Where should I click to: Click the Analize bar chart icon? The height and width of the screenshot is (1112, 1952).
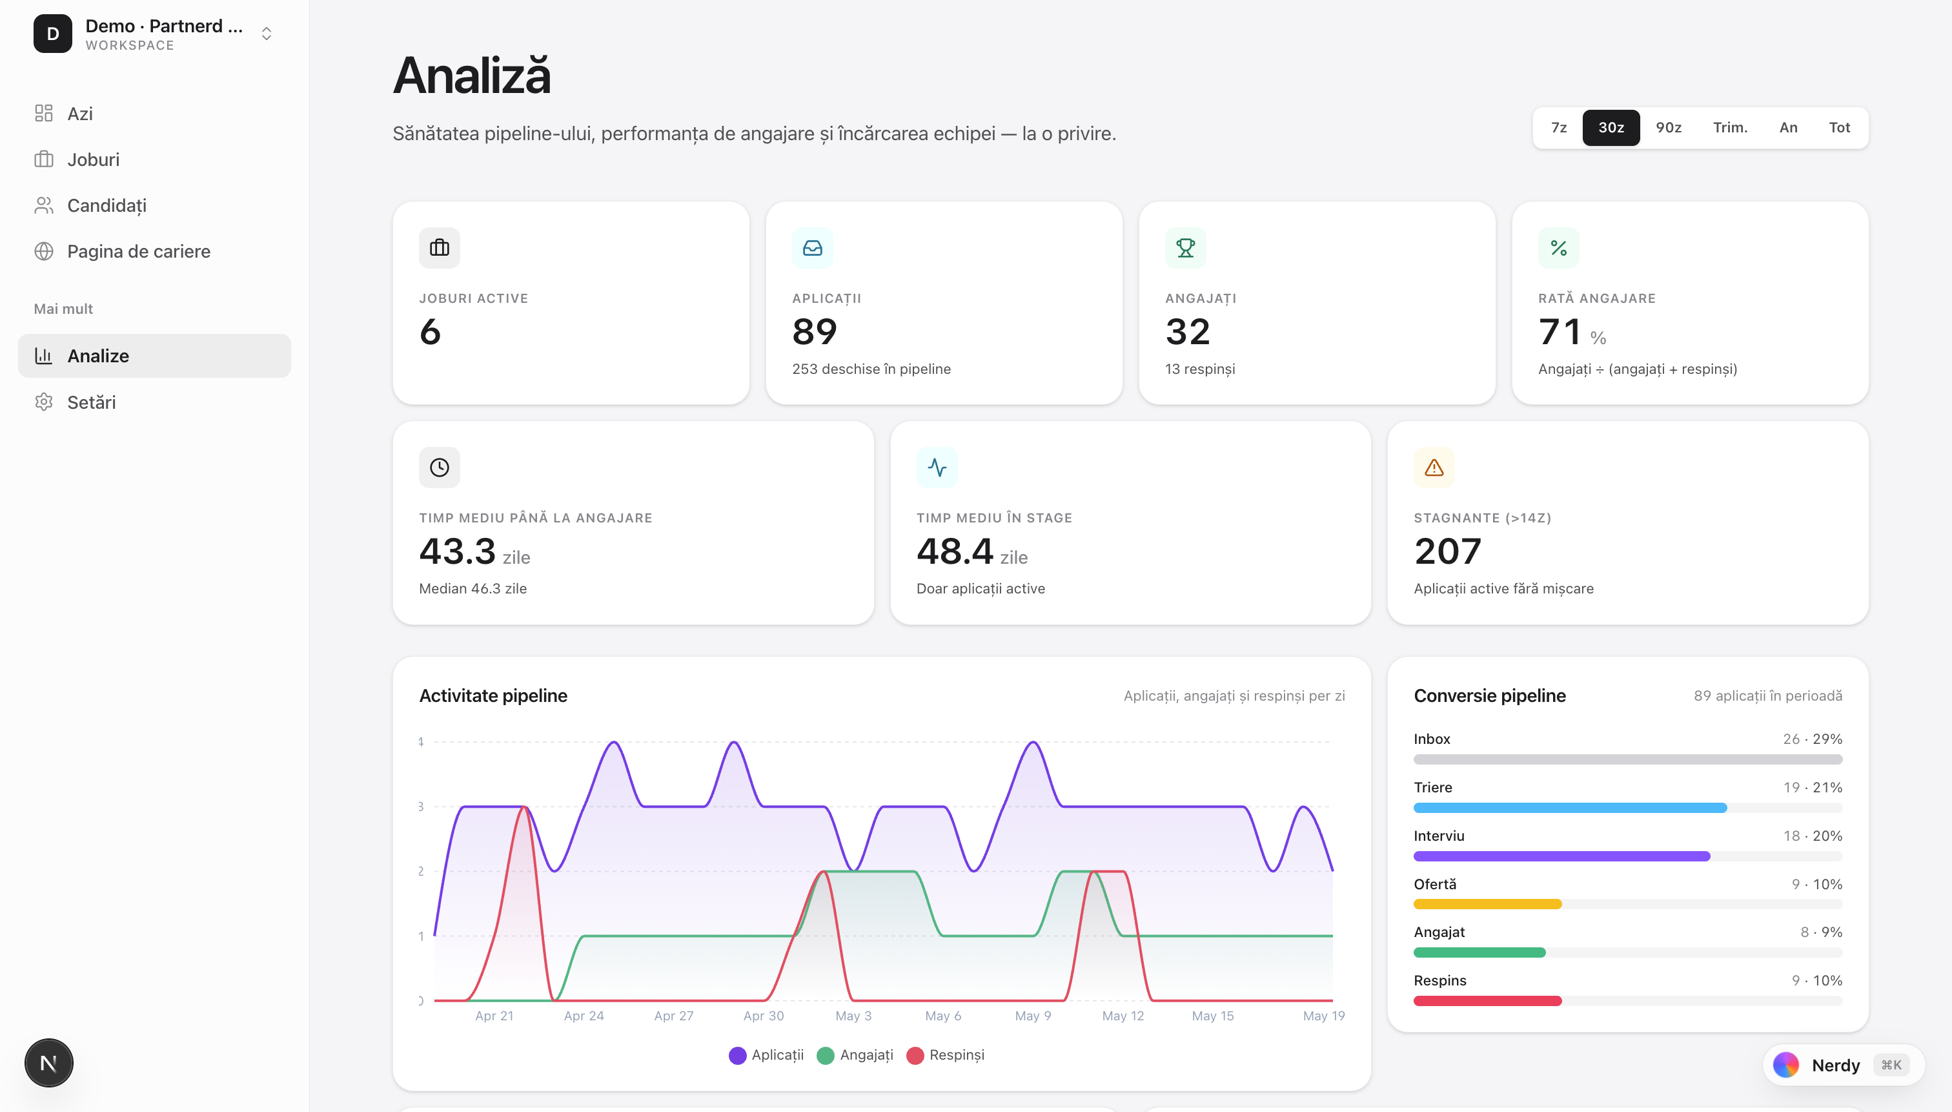pyautogui.click(x=43, y=355)
